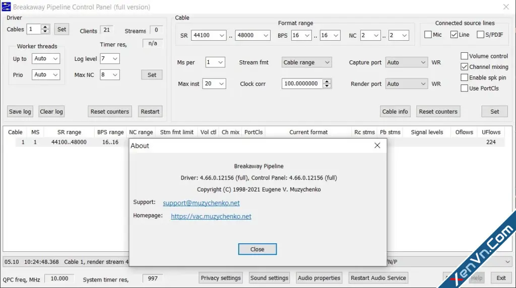Expand the BPS minimum 16 dropdown
Viewport: 516px width, 288px height.
pyautogui.click(x=301, y=36)
